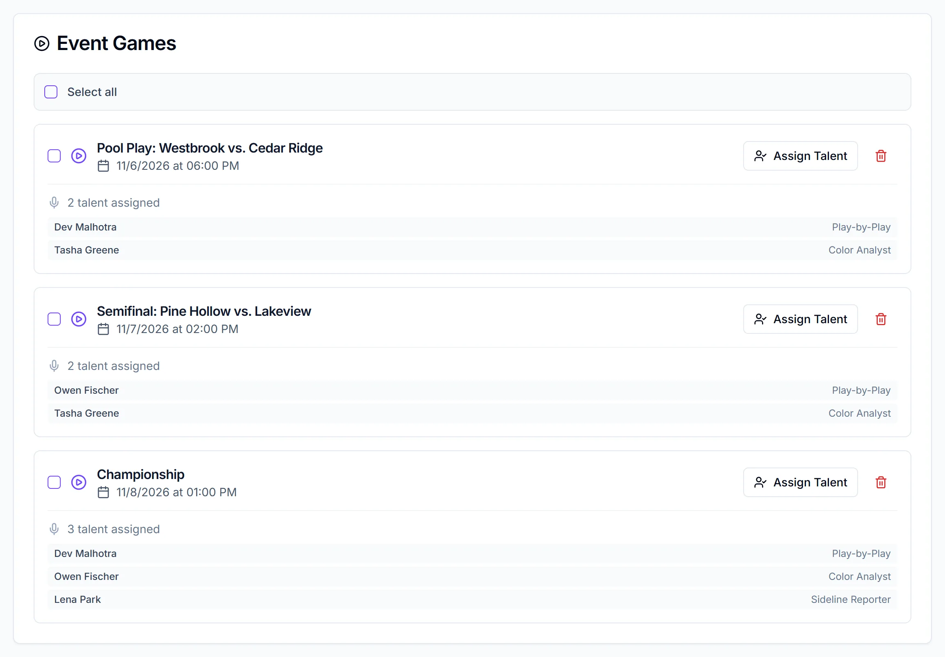Image resolution: width=945 pixels, height=657 pixels.
Task: Delete the Semifinal: Pine Hollow vs. Lakeview game
Action: click(881, 319)
